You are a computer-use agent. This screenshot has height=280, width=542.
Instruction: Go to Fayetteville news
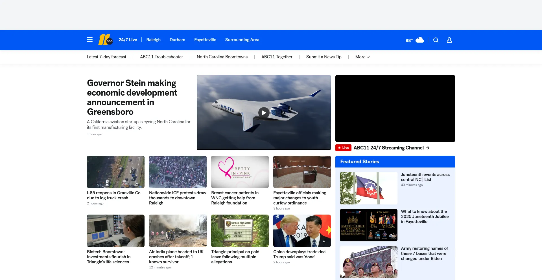[205, 40]
